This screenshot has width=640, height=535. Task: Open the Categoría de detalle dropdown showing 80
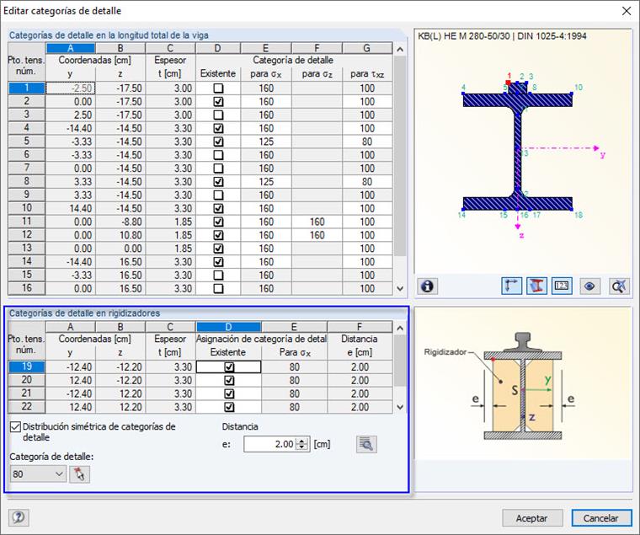(x=38, y=474)
